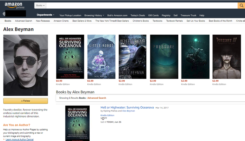Open the Perfect Enemy book cover
Viewport: 245px width, 141px height.
[x=132, y=57]
